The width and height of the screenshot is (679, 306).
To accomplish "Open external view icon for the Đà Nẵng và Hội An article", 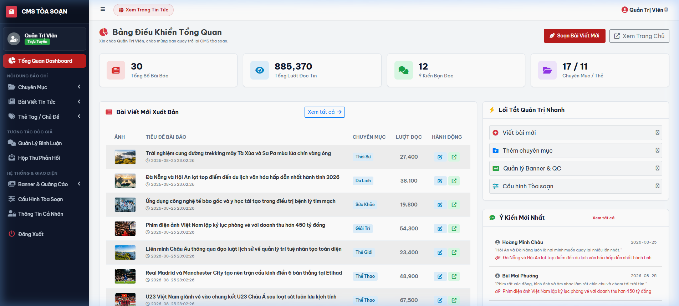I will tap(454, 181).
